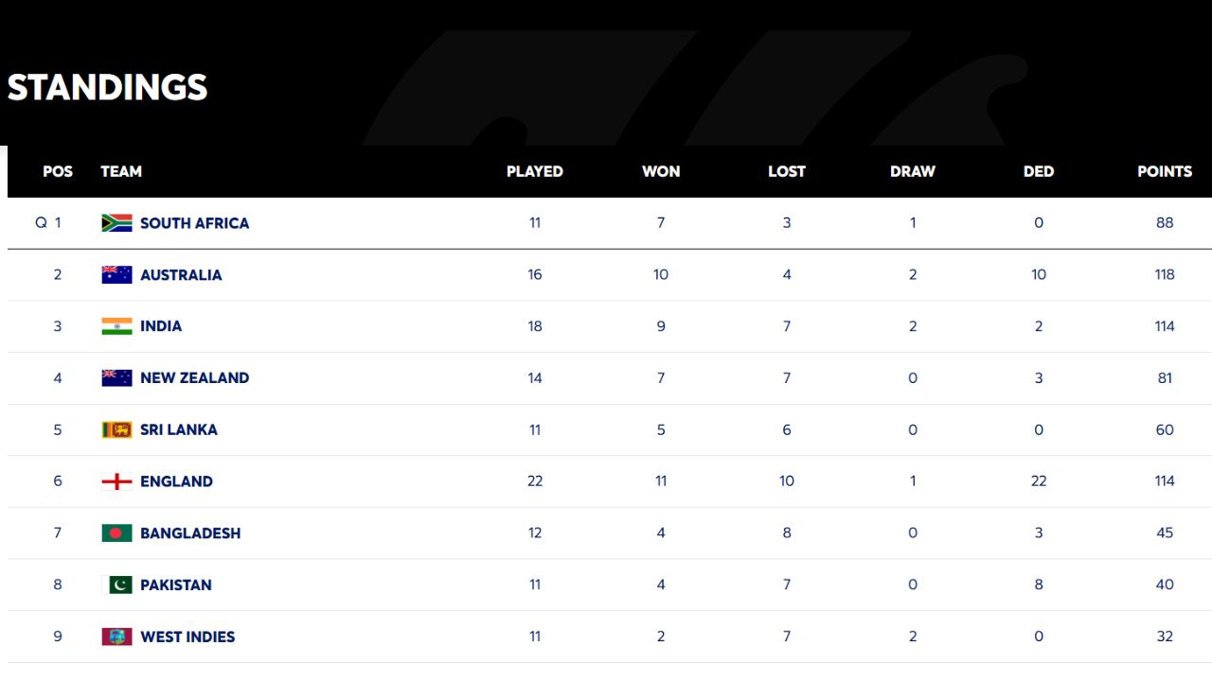Click the Sri Lanka flag icon
The width and height of the screenshot is (1212, 681).
116,429
